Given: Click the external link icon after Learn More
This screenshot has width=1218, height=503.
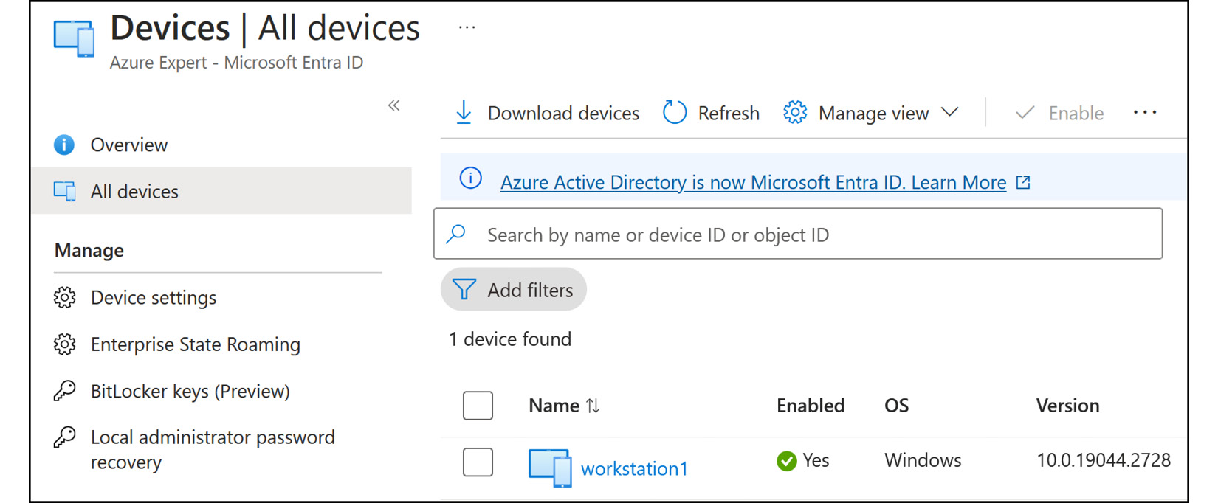Looking at the screenshot, I should (x=1023, y=182).
